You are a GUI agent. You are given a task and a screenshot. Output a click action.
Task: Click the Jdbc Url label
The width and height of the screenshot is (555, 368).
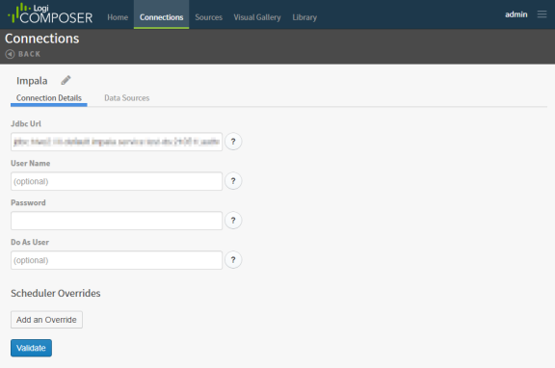pyautogui.click(x=26, y=124)
